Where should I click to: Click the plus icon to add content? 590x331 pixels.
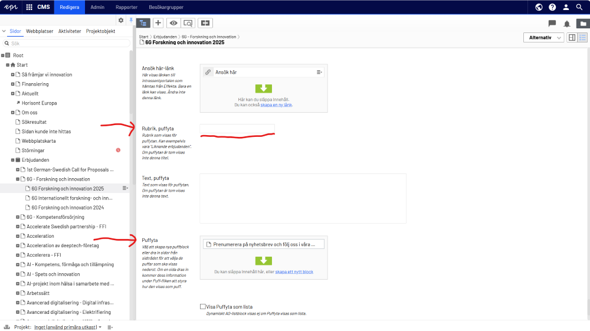coord(158,23)
